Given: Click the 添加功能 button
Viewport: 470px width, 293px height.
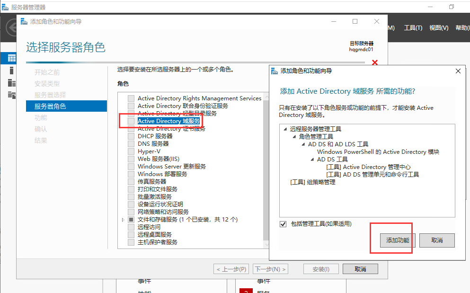Looking at the screenshot, I should tap(398, 240).
